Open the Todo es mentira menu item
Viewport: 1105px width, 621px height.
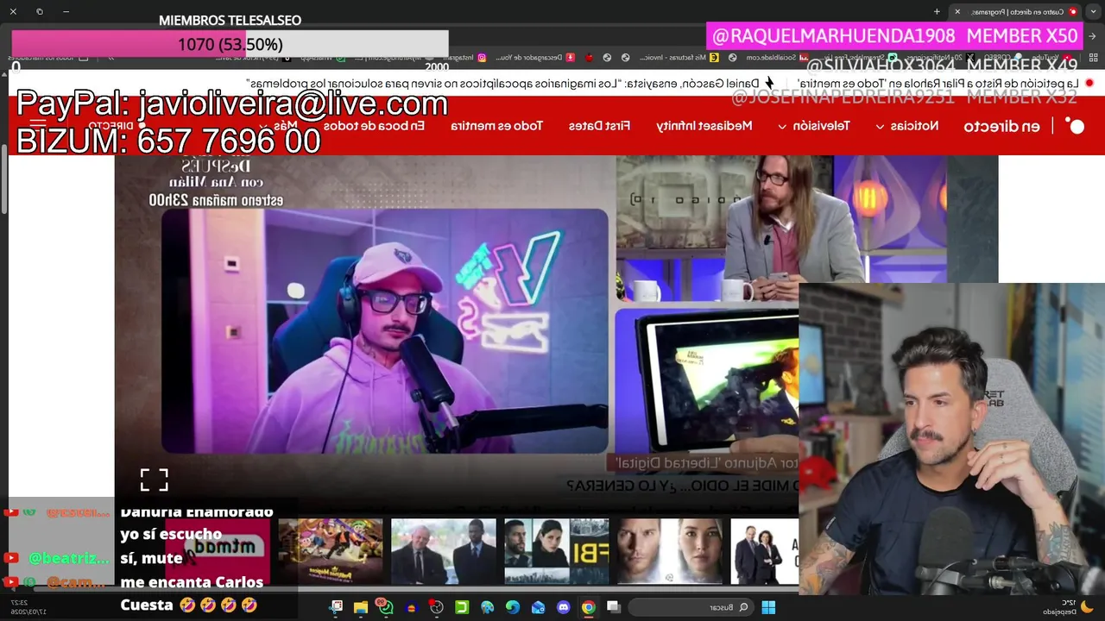(x=496, y=126)
